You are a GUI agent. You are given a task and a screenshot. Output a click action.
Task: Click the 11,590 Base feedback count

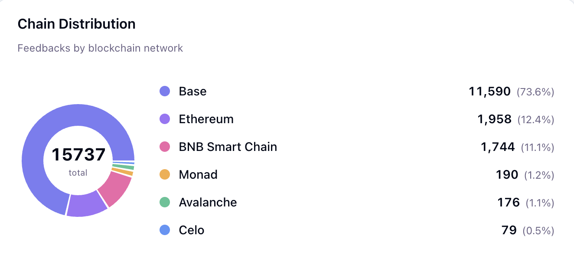pos(489,91)
